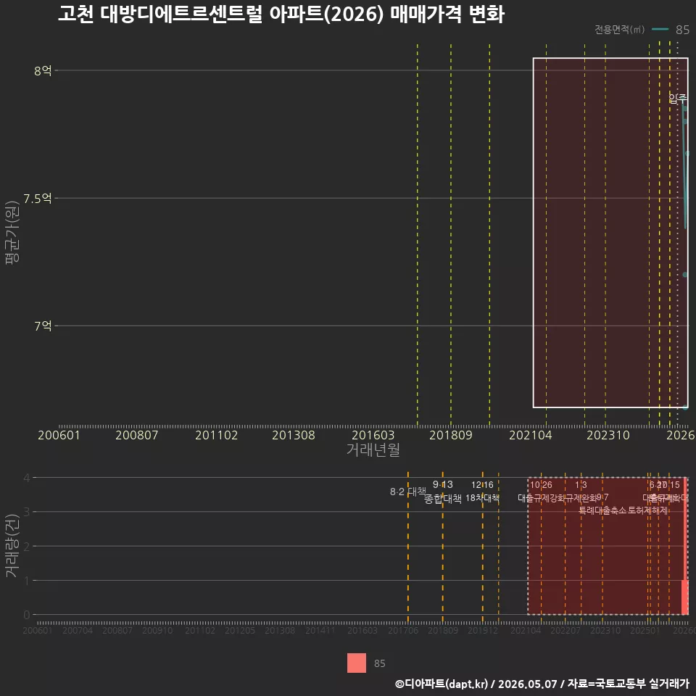Click the salmon 85 legend swatch below the charts

(357, 663)
